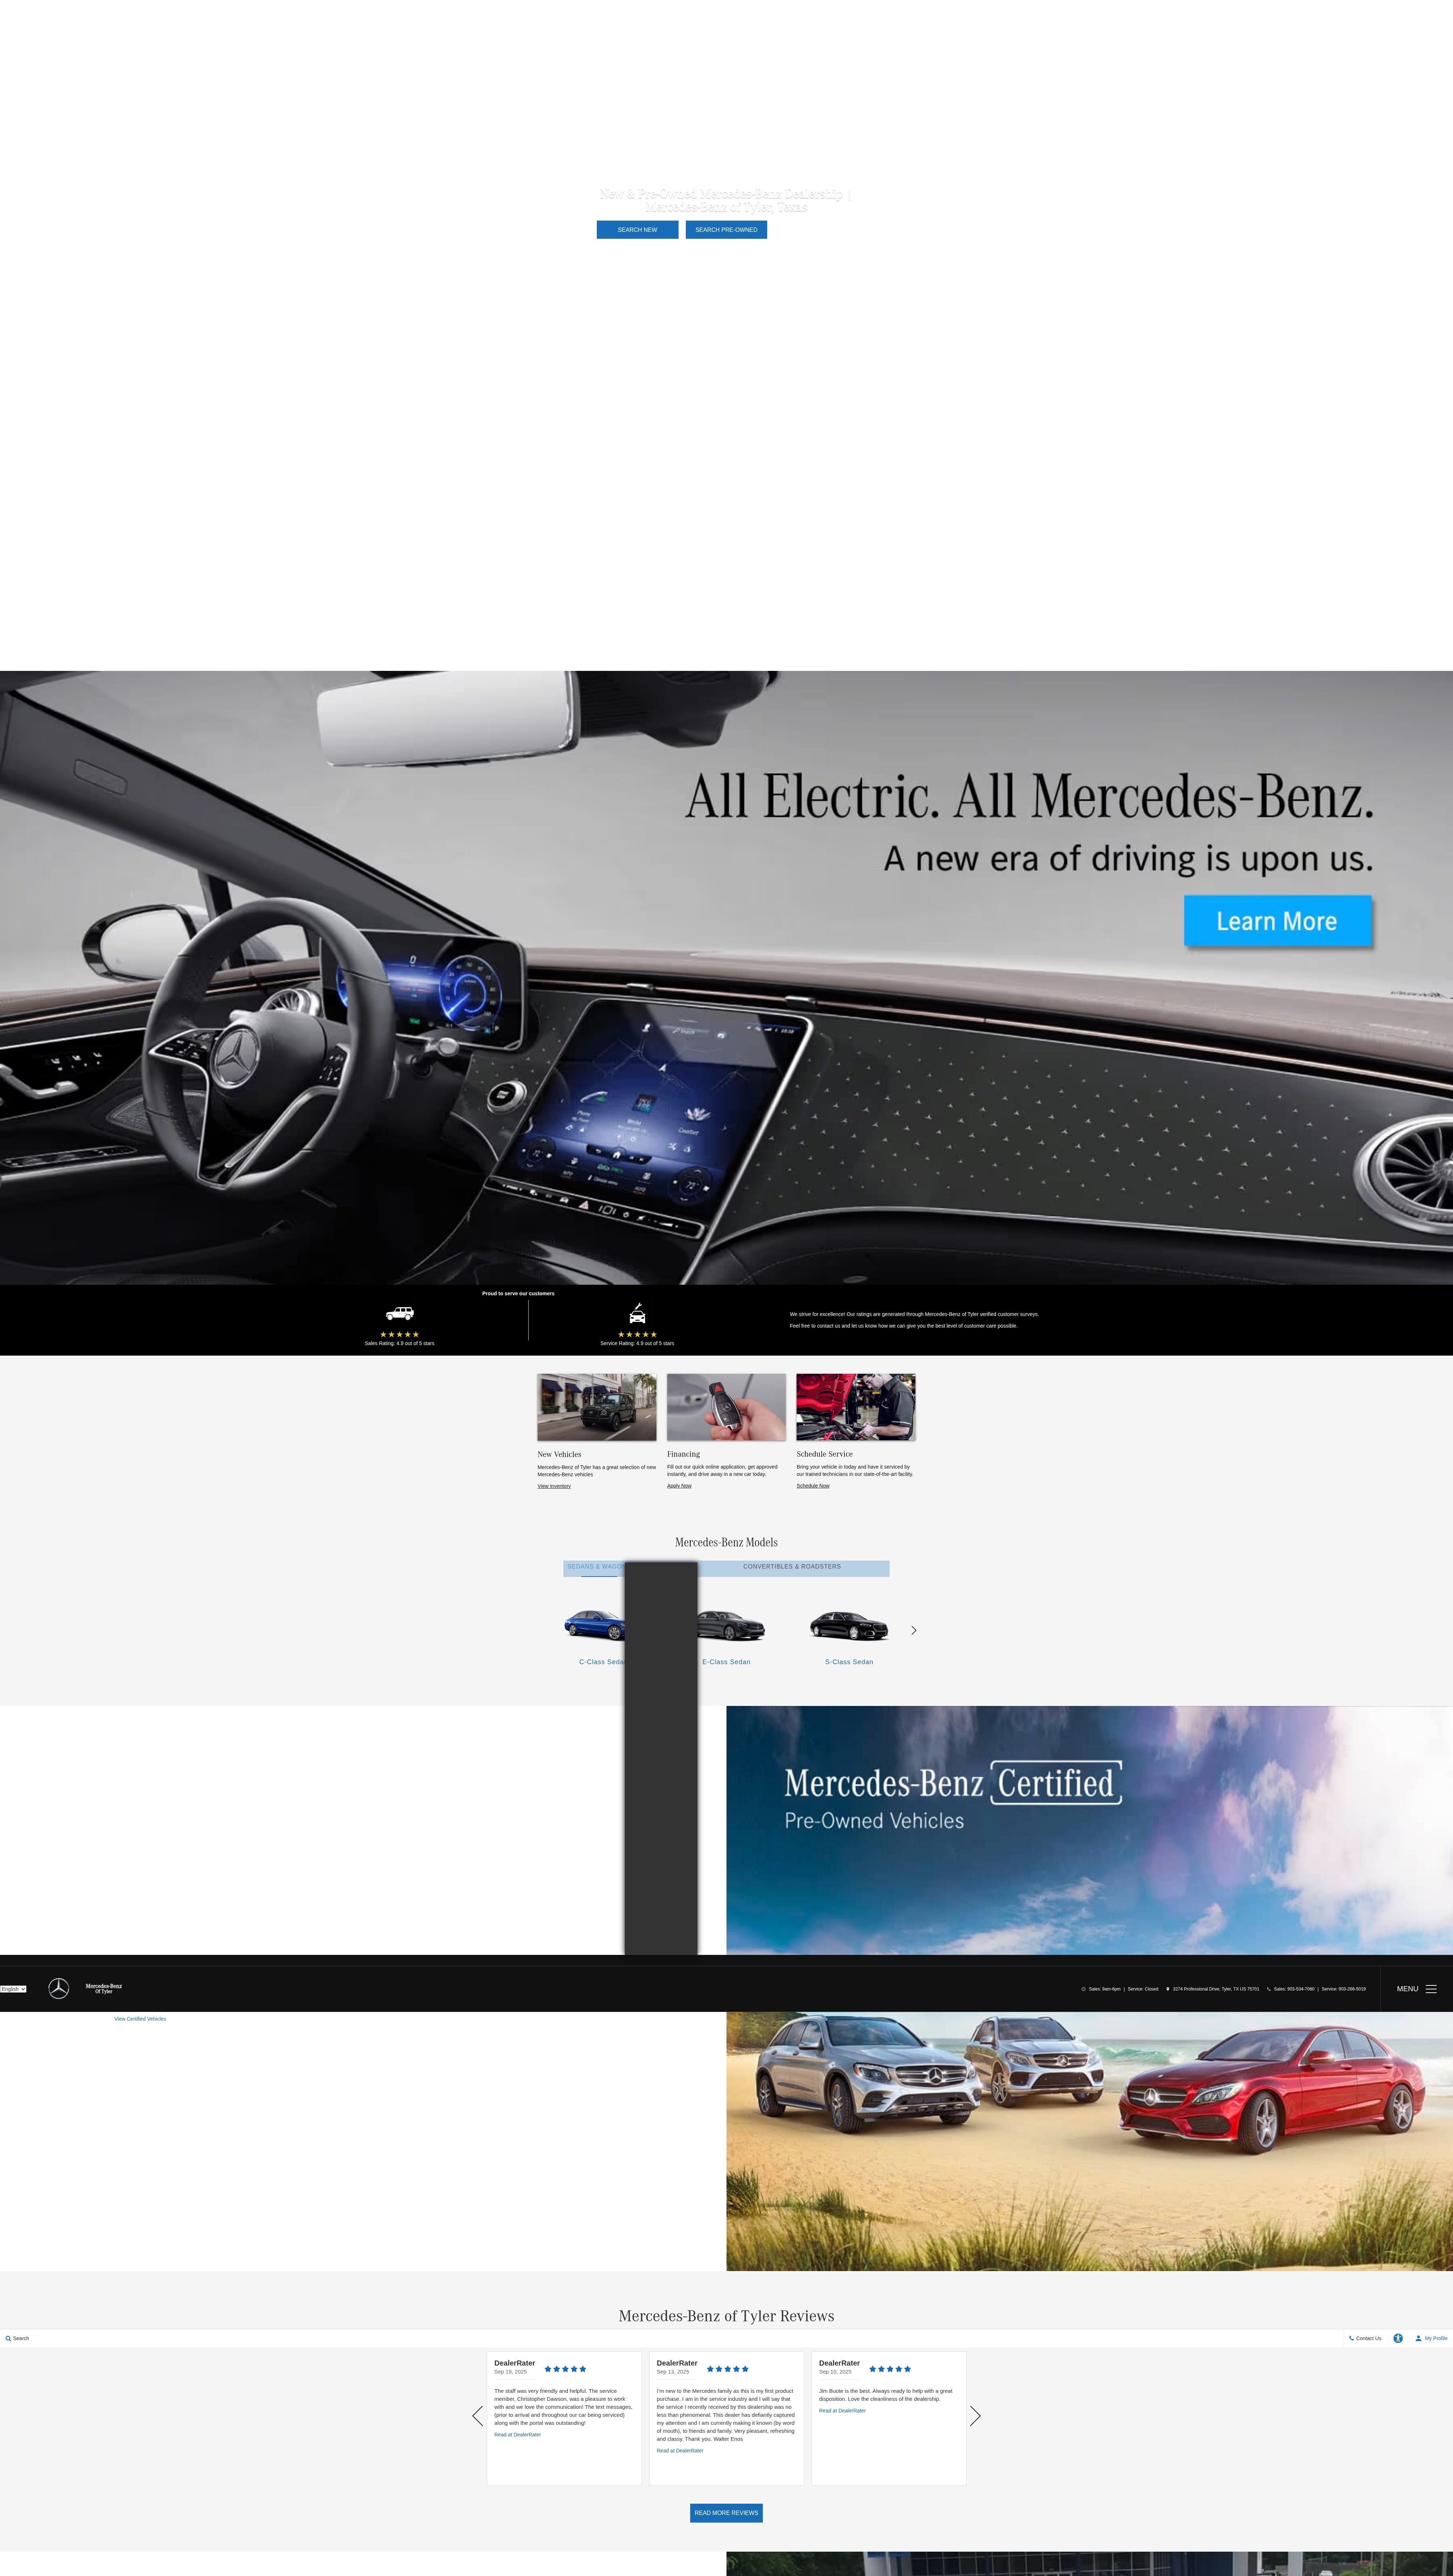Click the search magnifier icon
The width and height of the screenshot is (1453, 2576).
click(8, 2338)
